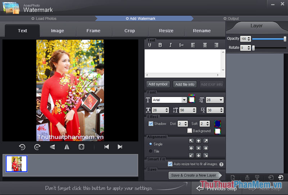This screenshot has width=288, height=195.
Task: Toggle the Shadow effect checkbox
Action: 151,124
